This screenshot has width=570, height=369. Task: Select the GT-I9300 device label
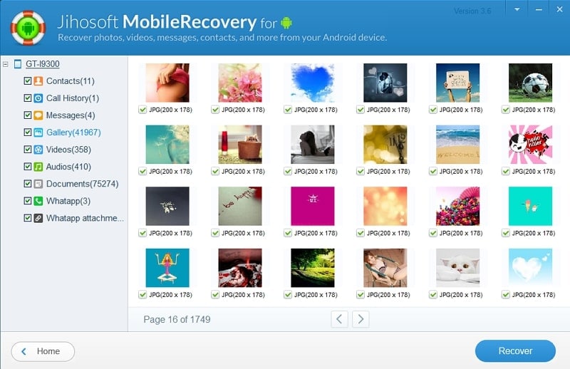(x=42, y=64)
